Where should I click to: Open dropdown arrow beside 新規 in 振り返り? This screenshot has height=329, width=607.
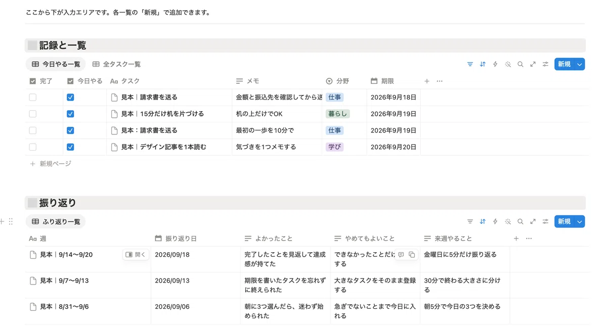[580, 221]
